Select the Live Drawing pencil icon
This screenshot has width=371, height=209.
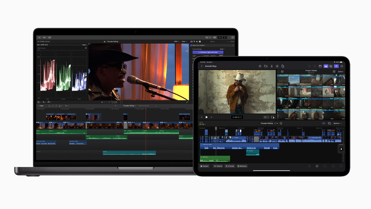click(277, 66)
